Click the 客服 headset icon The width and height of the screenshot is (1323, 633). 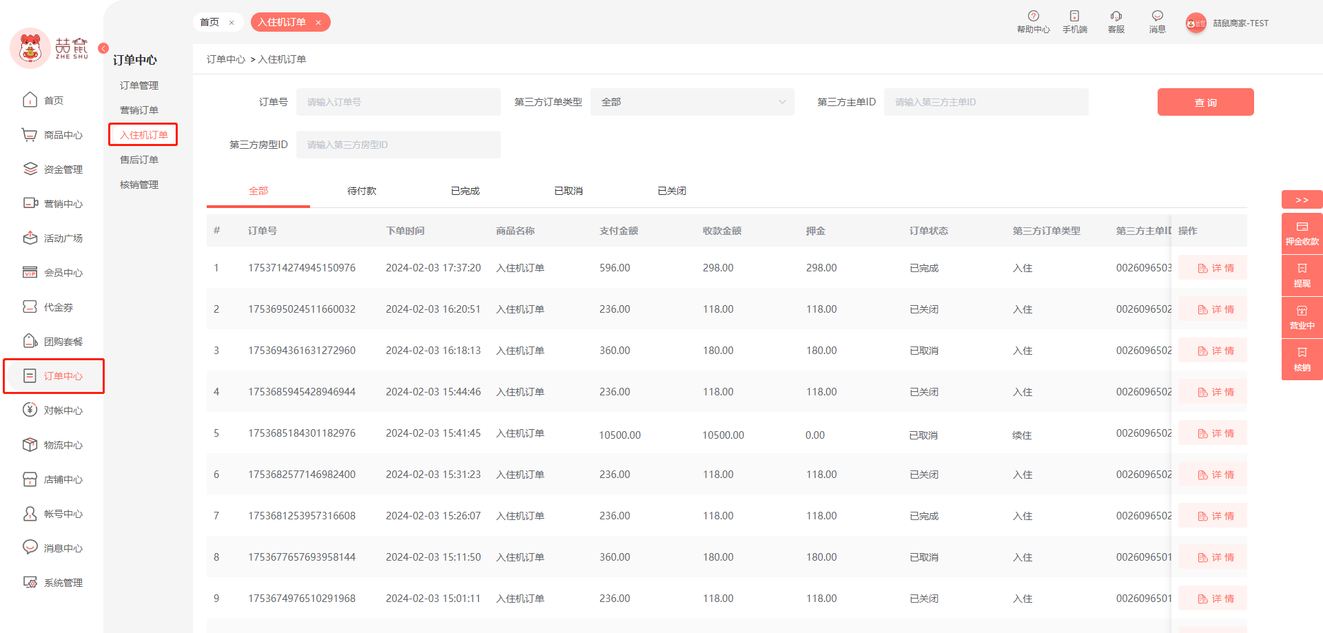[x=1116, y=16]
